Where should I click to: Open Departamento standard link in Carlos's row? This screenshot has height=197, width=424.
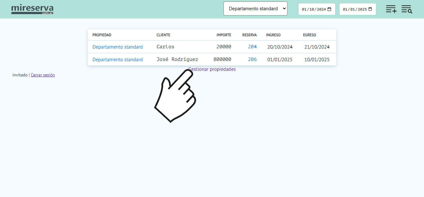(118, 47)
